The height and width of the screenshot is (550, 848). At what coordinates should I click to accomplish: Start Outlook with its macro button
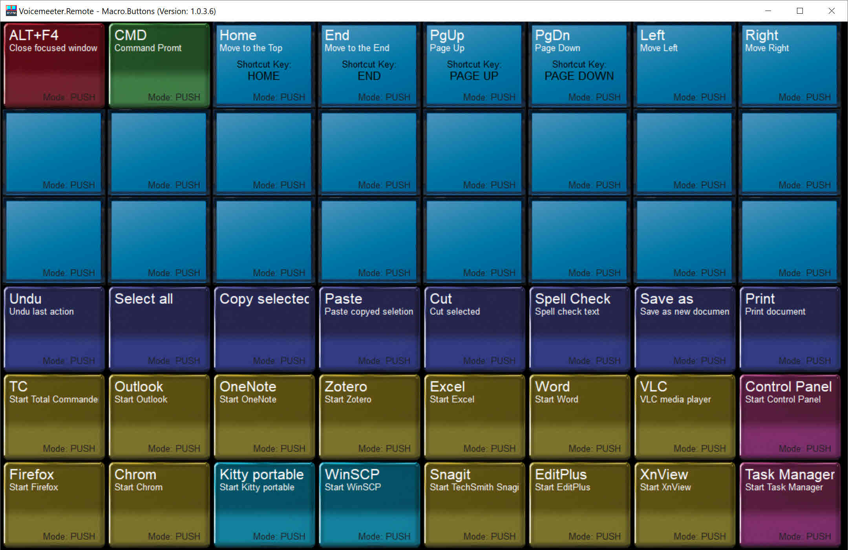pos(159,416)
